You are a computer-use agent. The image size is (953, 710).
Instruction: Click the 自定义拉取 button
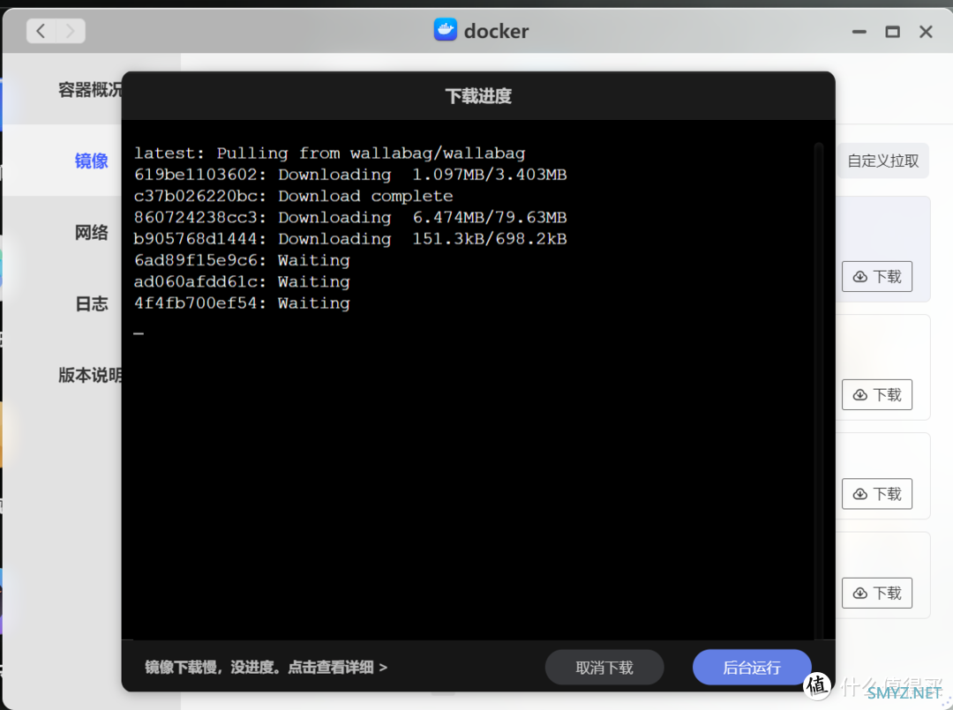click(883, 161)
